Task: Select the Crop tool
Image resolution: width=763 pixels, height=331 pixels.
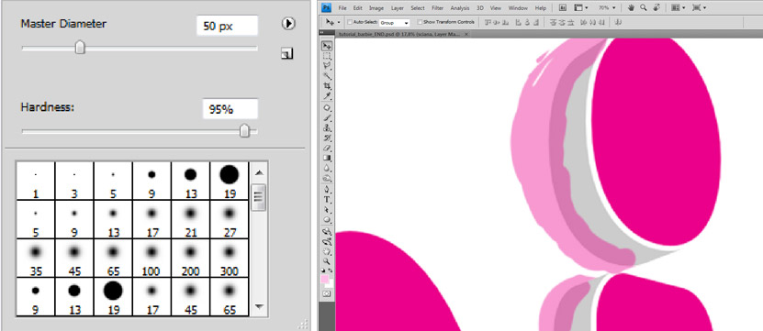Action: tap(327, 85)
